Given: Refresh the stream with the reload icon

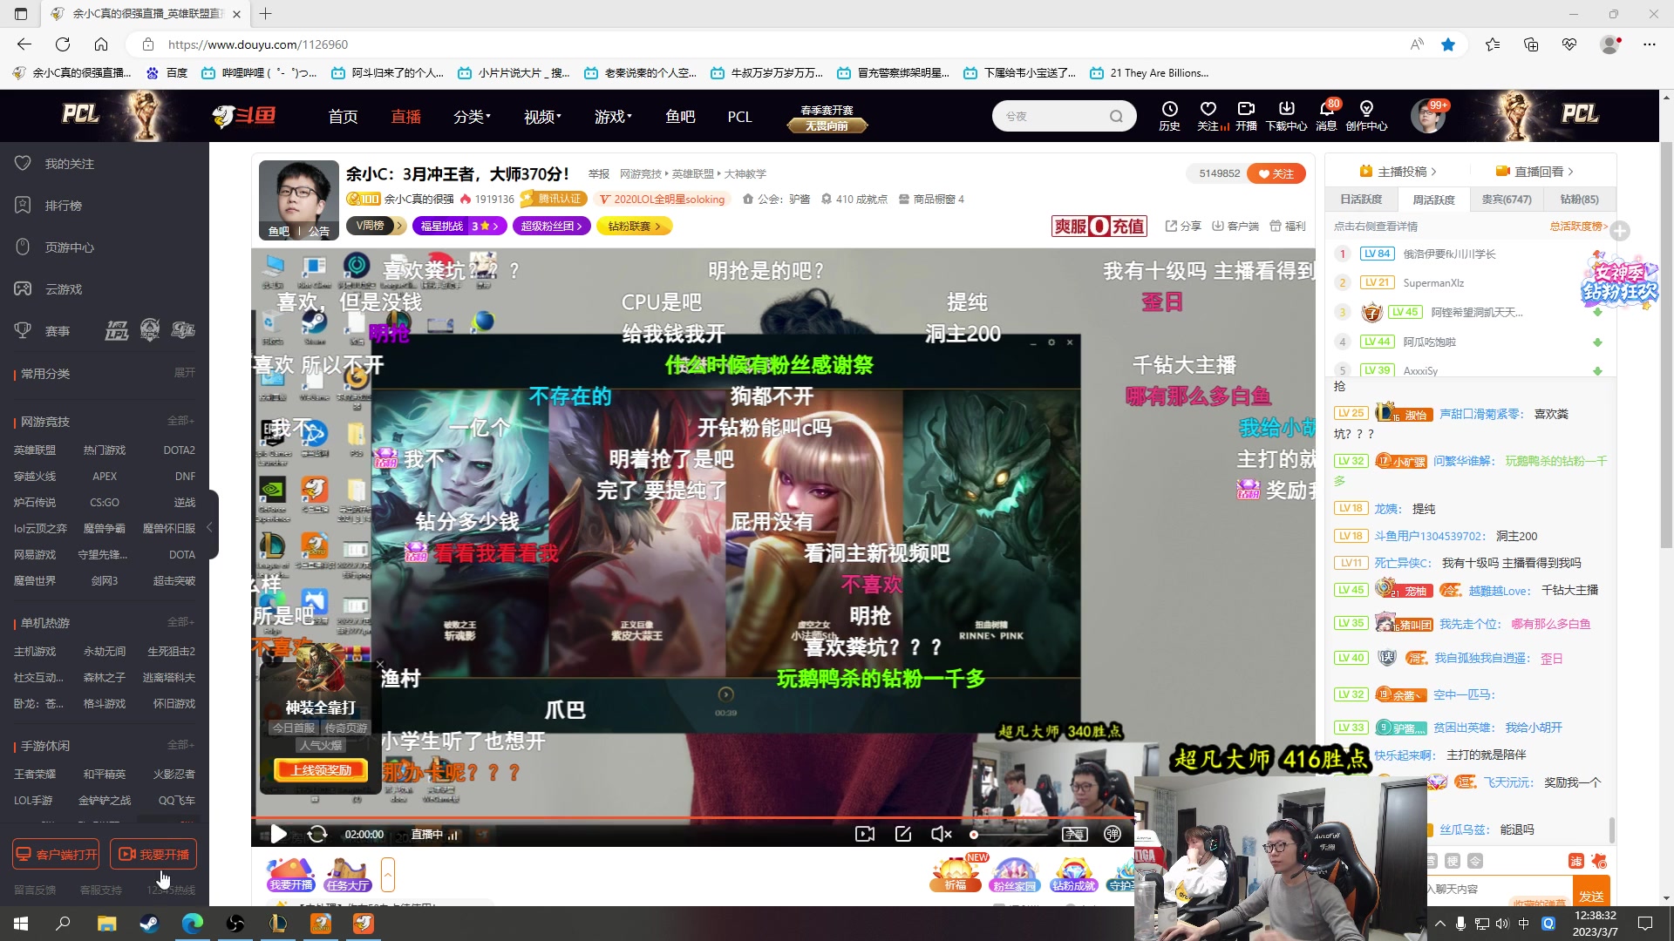Looking at the screenshot, I should click(x=317, y=834).
